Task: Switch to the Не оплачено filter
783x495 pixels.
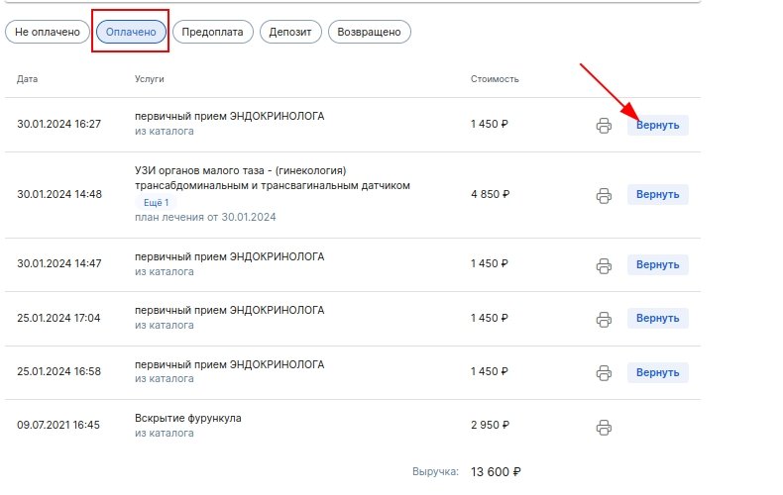Action: tap(48, 32)
